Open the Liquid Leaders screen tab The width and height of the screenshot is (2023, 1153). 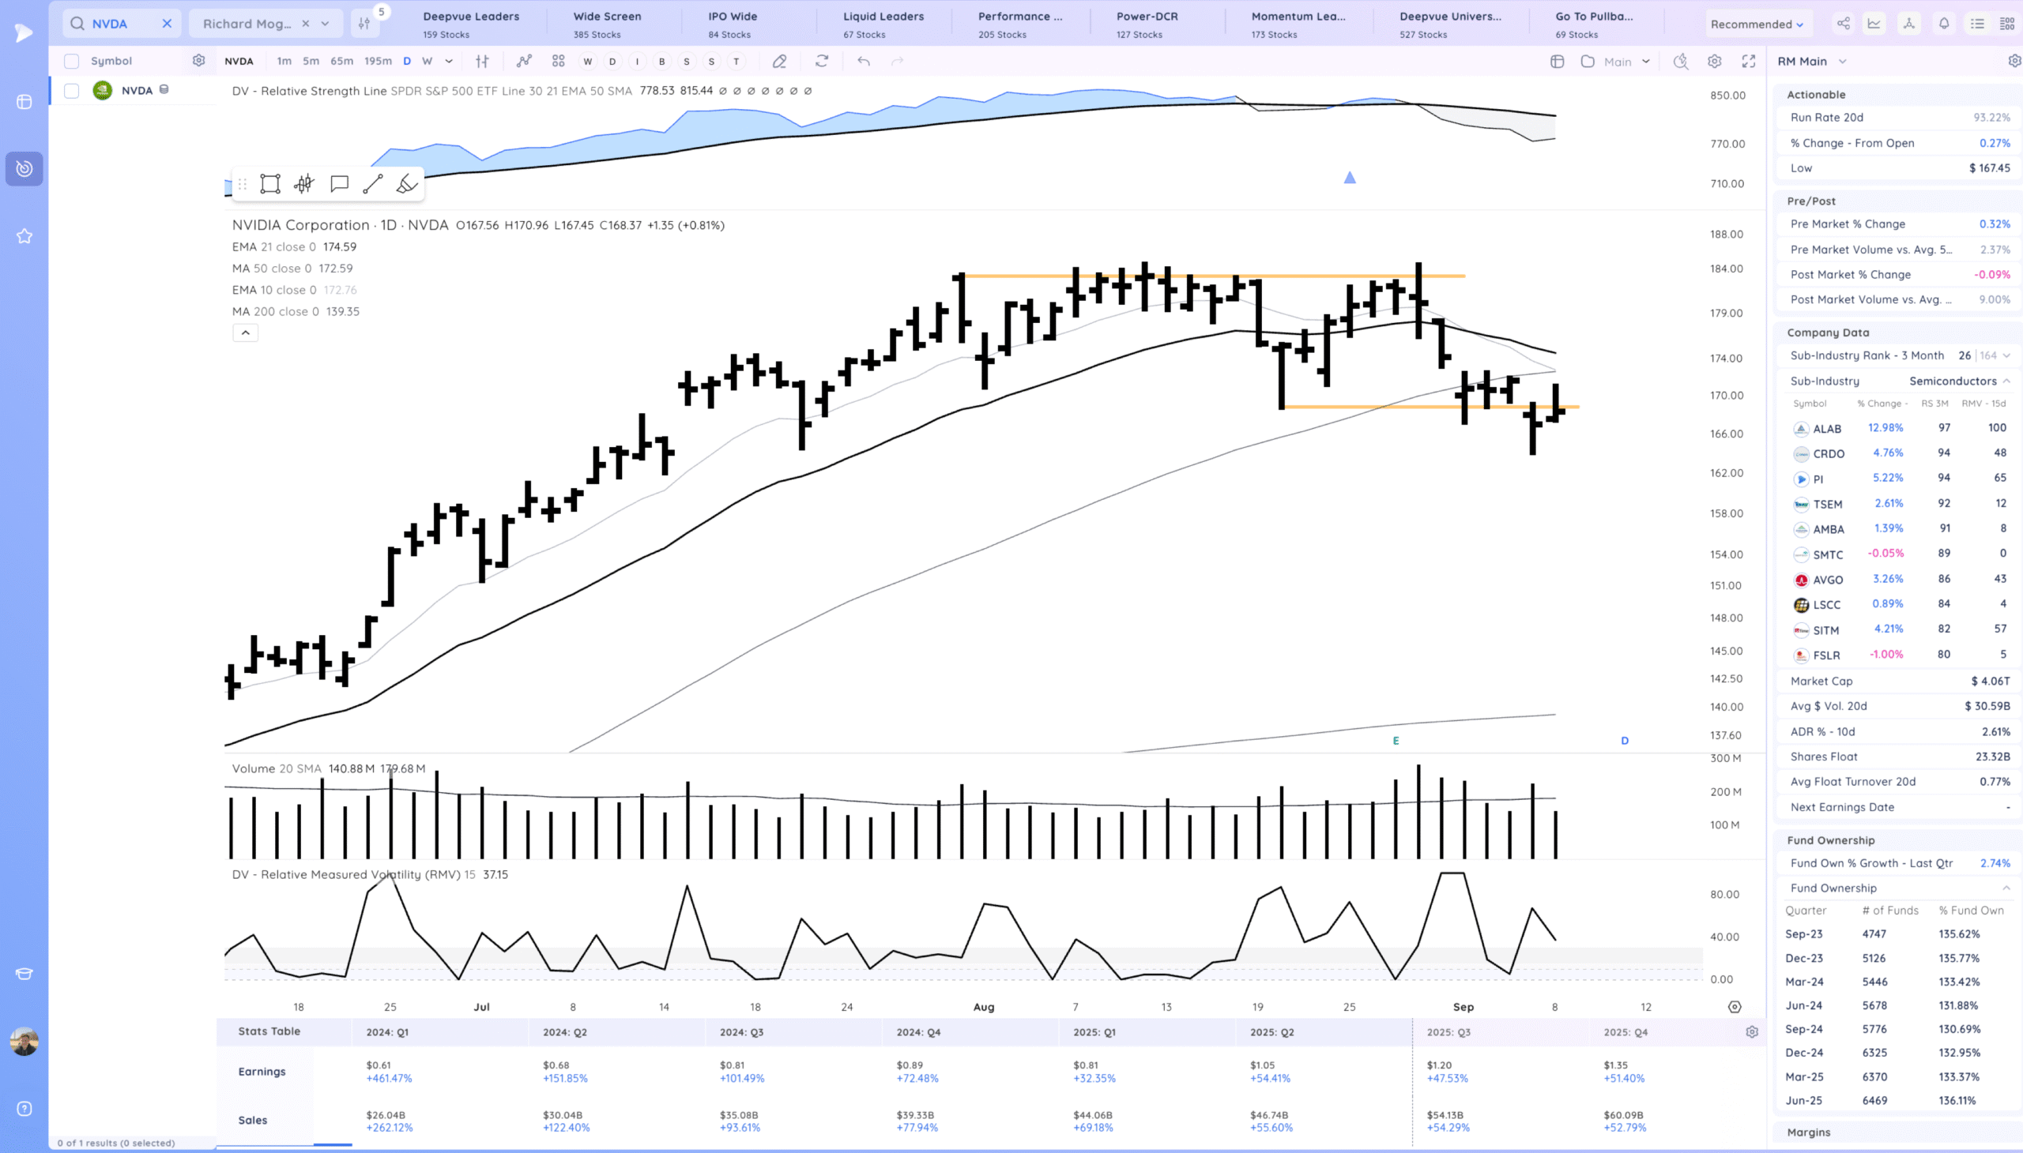[883, 24]
